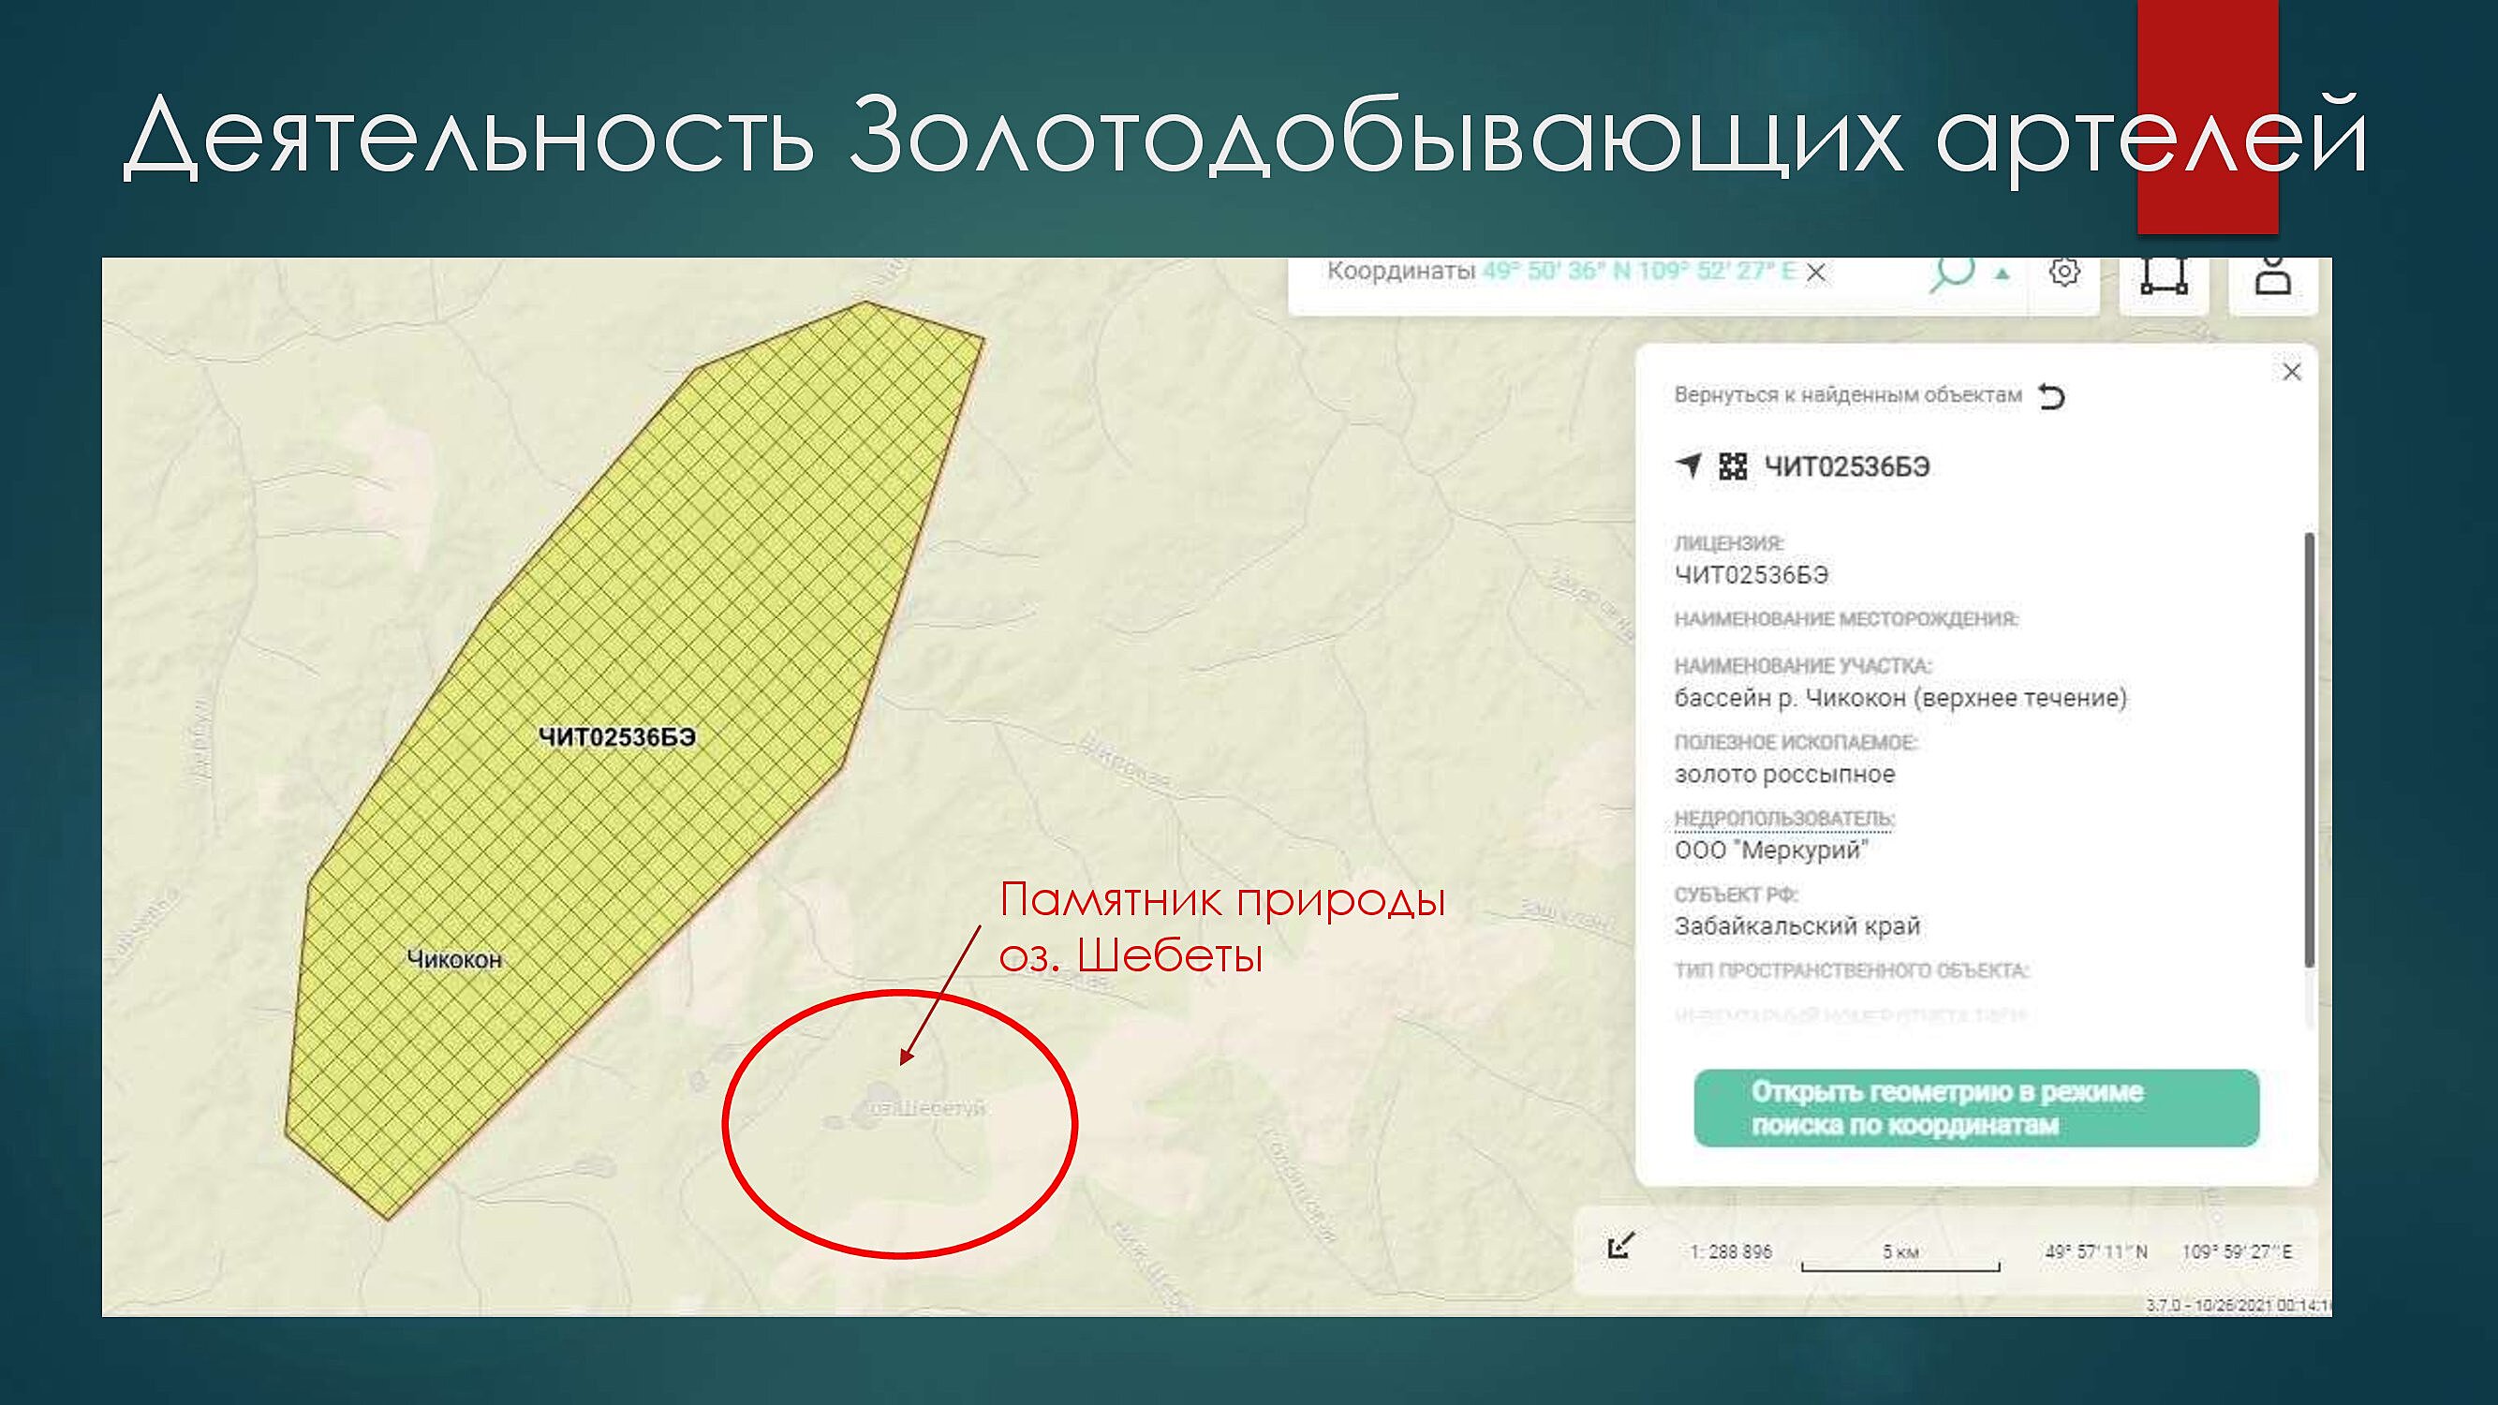Click the latitude readout 49° 57' 11" N

[2096, 1251]
